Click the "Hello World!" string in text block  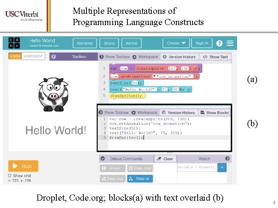pyautogui.click(x=139, y=89)
